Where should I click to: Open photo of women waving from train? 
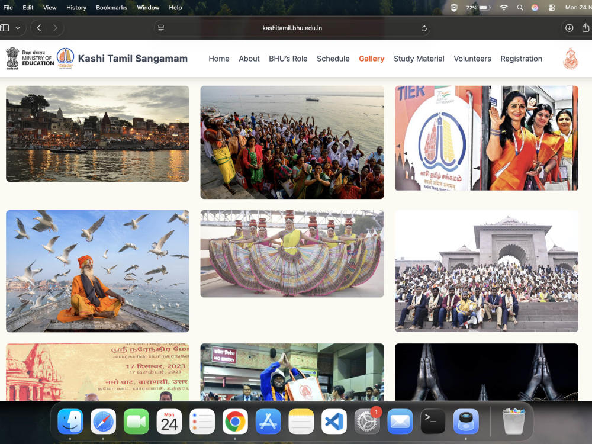click(487, 138)
